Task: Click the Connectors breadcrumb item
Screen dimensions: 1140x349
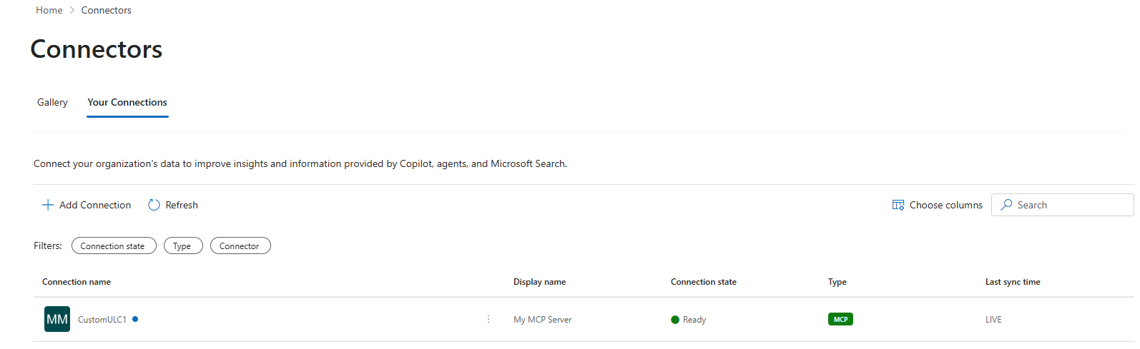Action: click(106, 10)
